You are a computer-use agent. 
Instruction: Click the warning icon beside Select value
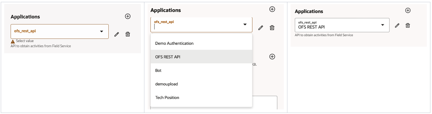coord(13,42)
